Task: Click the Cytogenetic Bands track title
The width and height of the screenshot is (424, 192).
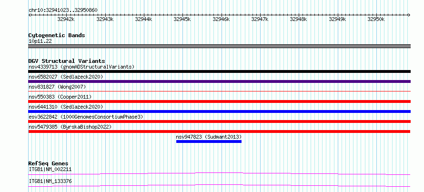Action: click(57, 35)
